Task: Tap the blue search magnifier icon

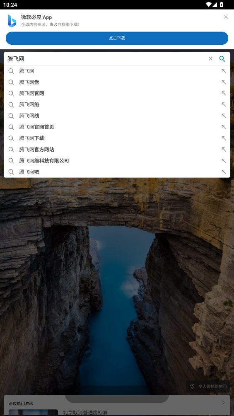Action: 222,59
